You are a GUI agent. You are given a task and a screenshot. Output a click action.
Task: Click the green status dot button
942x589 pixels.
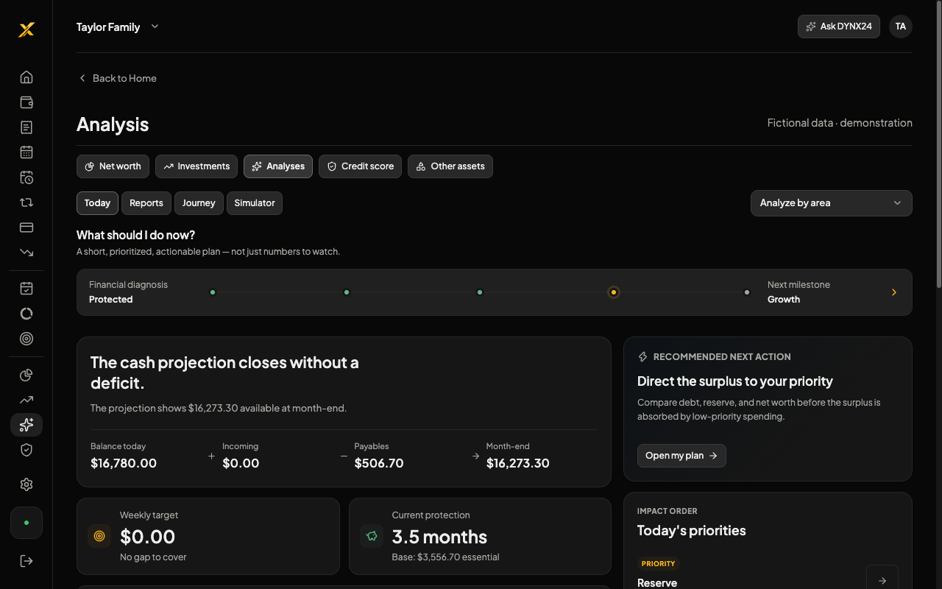(x=26, y=523)
